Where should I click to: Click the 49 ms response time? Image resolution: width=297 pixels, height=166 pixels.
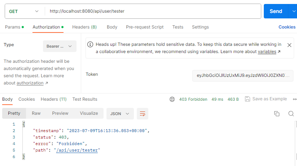(217, 99)
